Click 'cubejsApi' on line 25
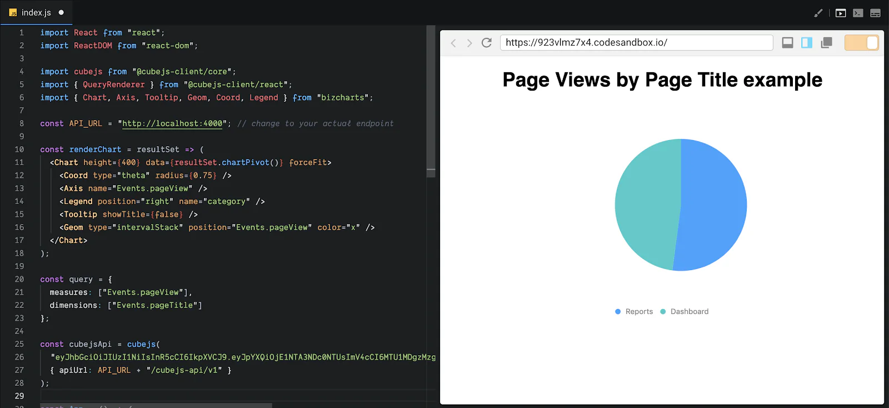The height and width of the screenshot is (408, 889). 90,344
